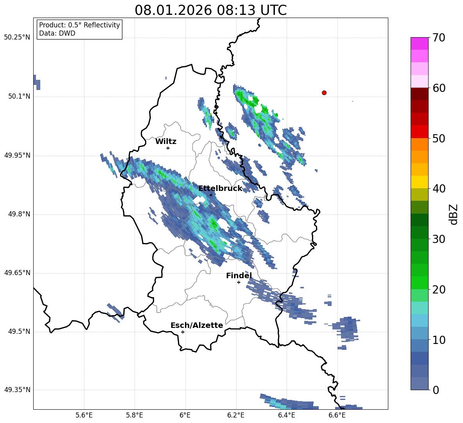Click the Esch/Alzette city label
This screenshot has height=423, width=463.
(197, 325)
